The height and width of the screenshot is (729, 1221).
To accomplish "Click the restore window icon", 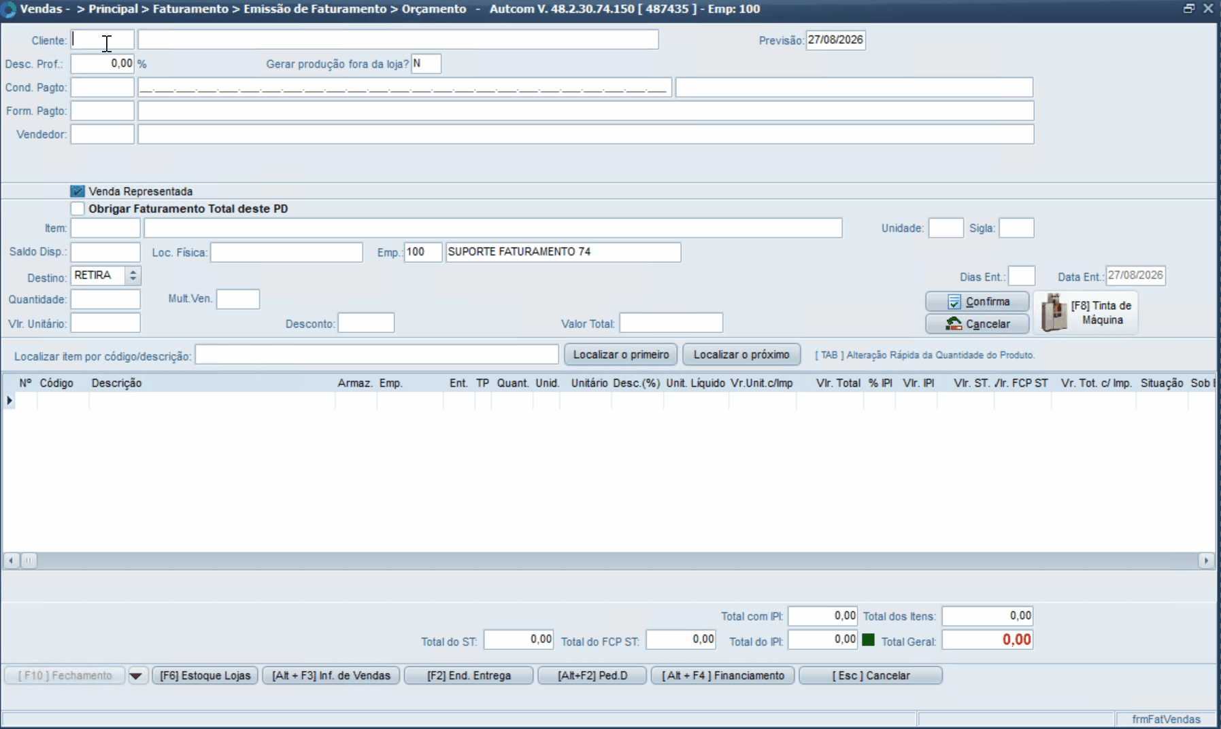I will 1188,9.
